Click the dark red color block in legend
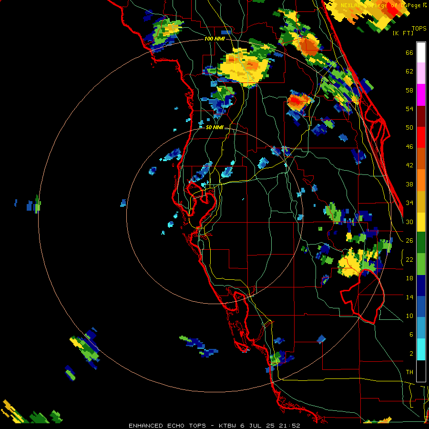 (421, 116)
